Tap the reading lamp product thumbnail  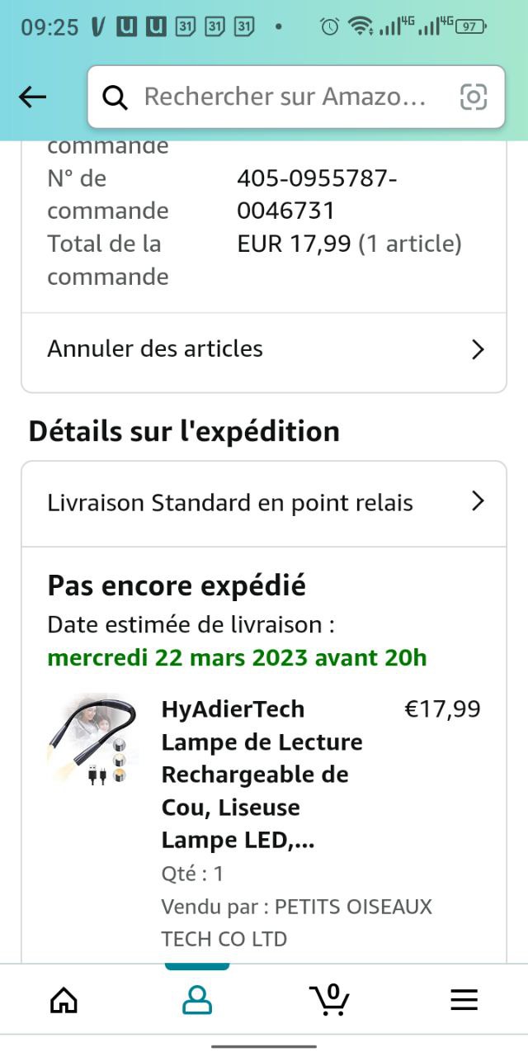[92, 740]
